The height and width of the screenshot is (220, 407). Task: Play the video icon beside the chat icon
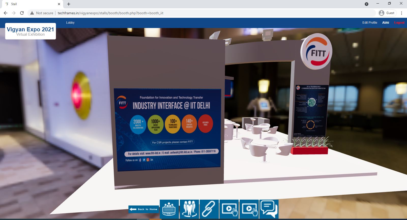[x=249, y=209]
